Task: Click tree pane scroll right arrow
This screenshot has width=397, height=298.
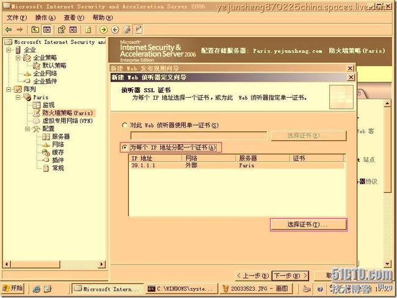Action: click(101, 264)
